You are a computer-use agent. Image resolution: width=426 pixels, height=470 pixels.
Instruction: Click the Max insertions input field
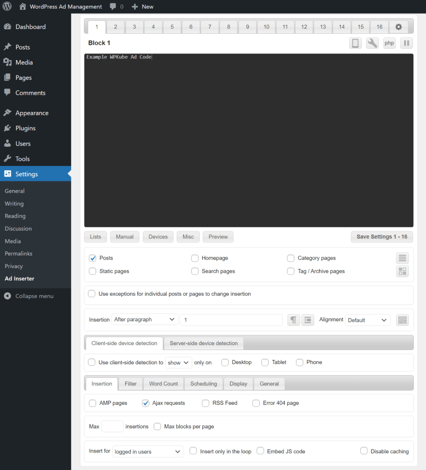(x=112, y=426)
